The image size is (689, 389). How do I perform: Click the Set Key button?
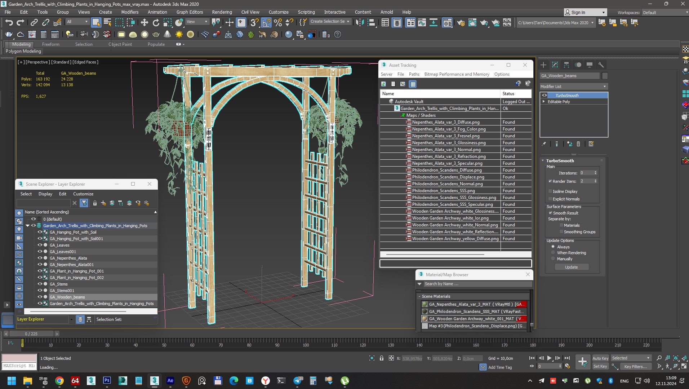(600, 366)
